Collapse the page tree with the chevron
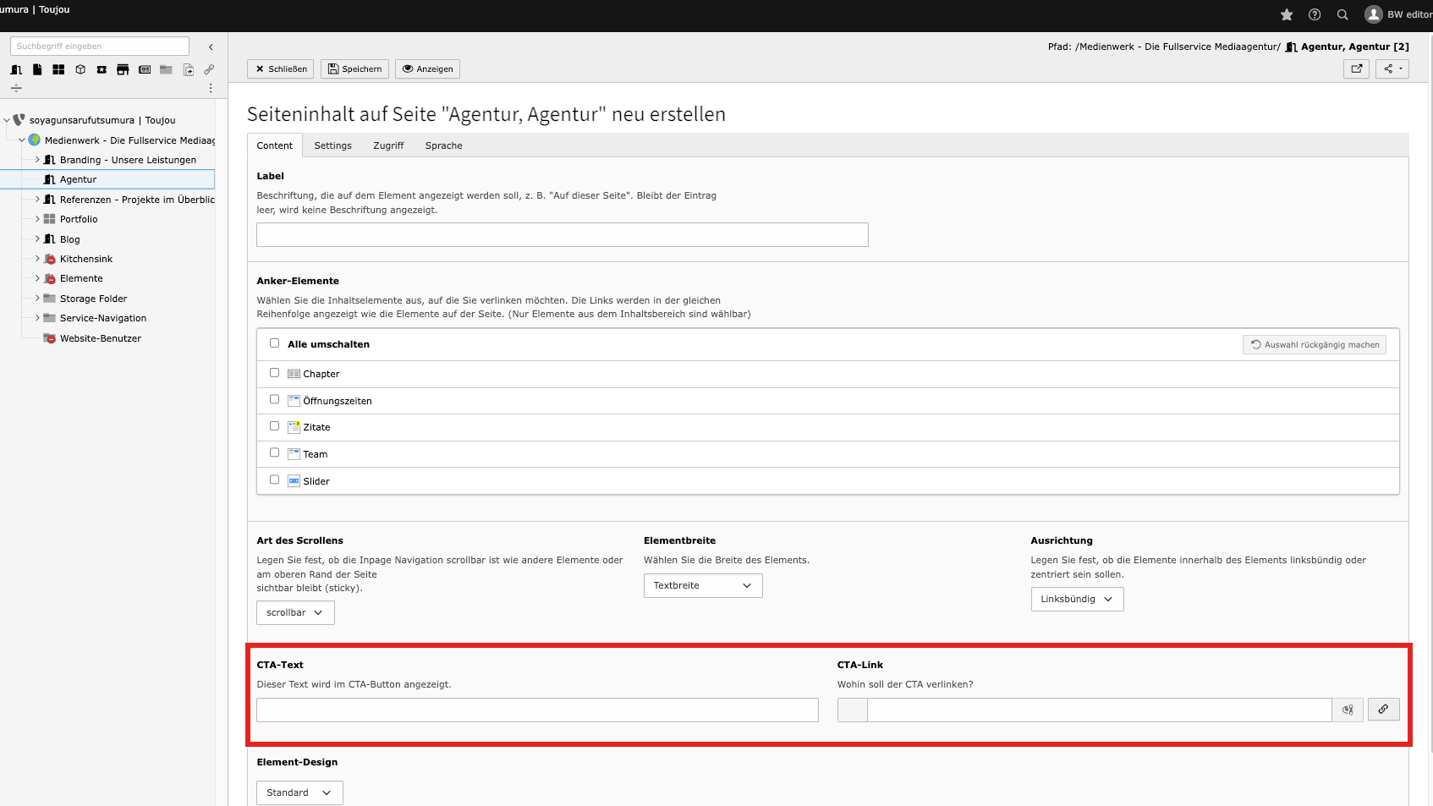 click(x=211, y=47)
